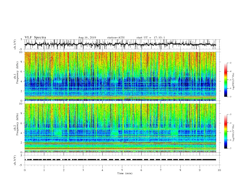The width and height of the screenshot is (247, 191).
Task: Click the lower color scale bar for ch.2
Action: point(225,131)
